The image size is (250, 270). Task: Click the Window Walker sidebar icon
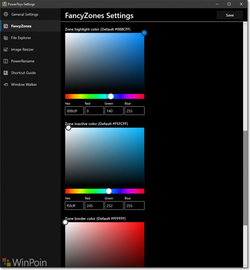click(x=6, y=84)
